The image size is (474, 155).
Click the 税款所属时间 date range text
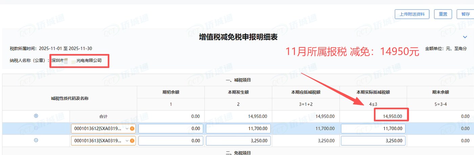65,49
